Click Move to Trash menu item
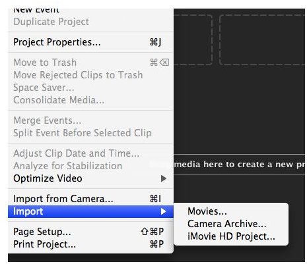The width and height of the screenshot is (307, 264). [x=90, y=63]
